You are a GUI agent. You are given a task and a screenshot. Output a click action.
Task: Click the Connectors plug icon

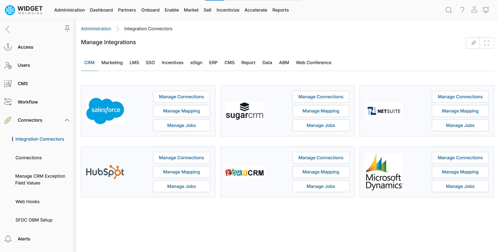point(8,120)
